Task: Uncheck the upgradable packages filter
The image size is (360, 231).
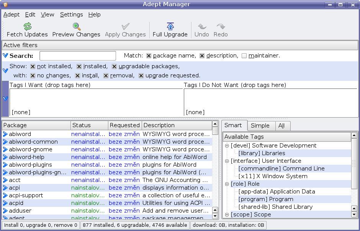Action: coord(114,67)
